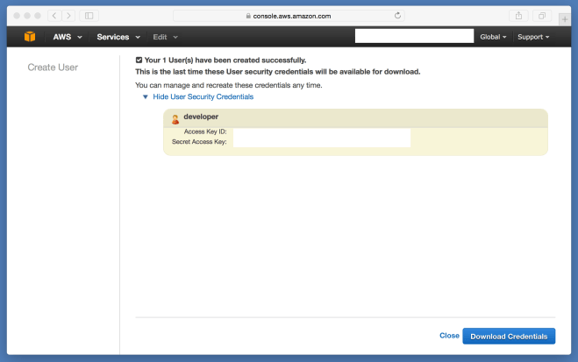Open the Edit dropdown in navigation bar
Viewport: 578px width, 362px height.
[165, 37]
